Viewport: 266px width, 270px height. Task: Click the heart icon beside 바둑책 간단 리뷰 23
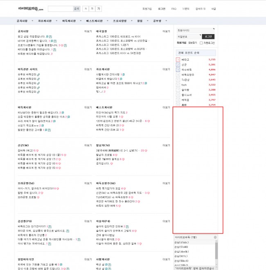[x=123, y=125]
